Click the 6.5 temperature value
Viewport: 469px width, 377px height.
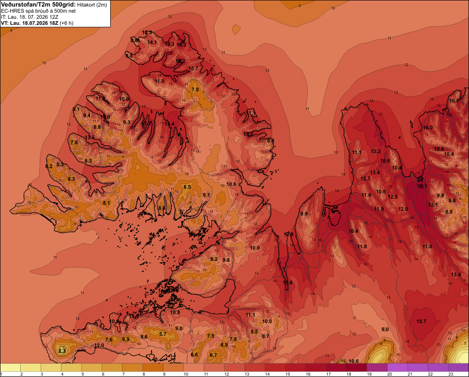tap(187, 187)
